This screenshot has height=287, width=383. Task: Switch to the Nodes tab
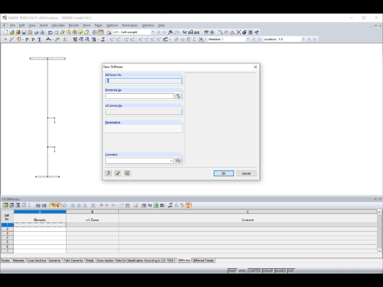click(6, 260)
